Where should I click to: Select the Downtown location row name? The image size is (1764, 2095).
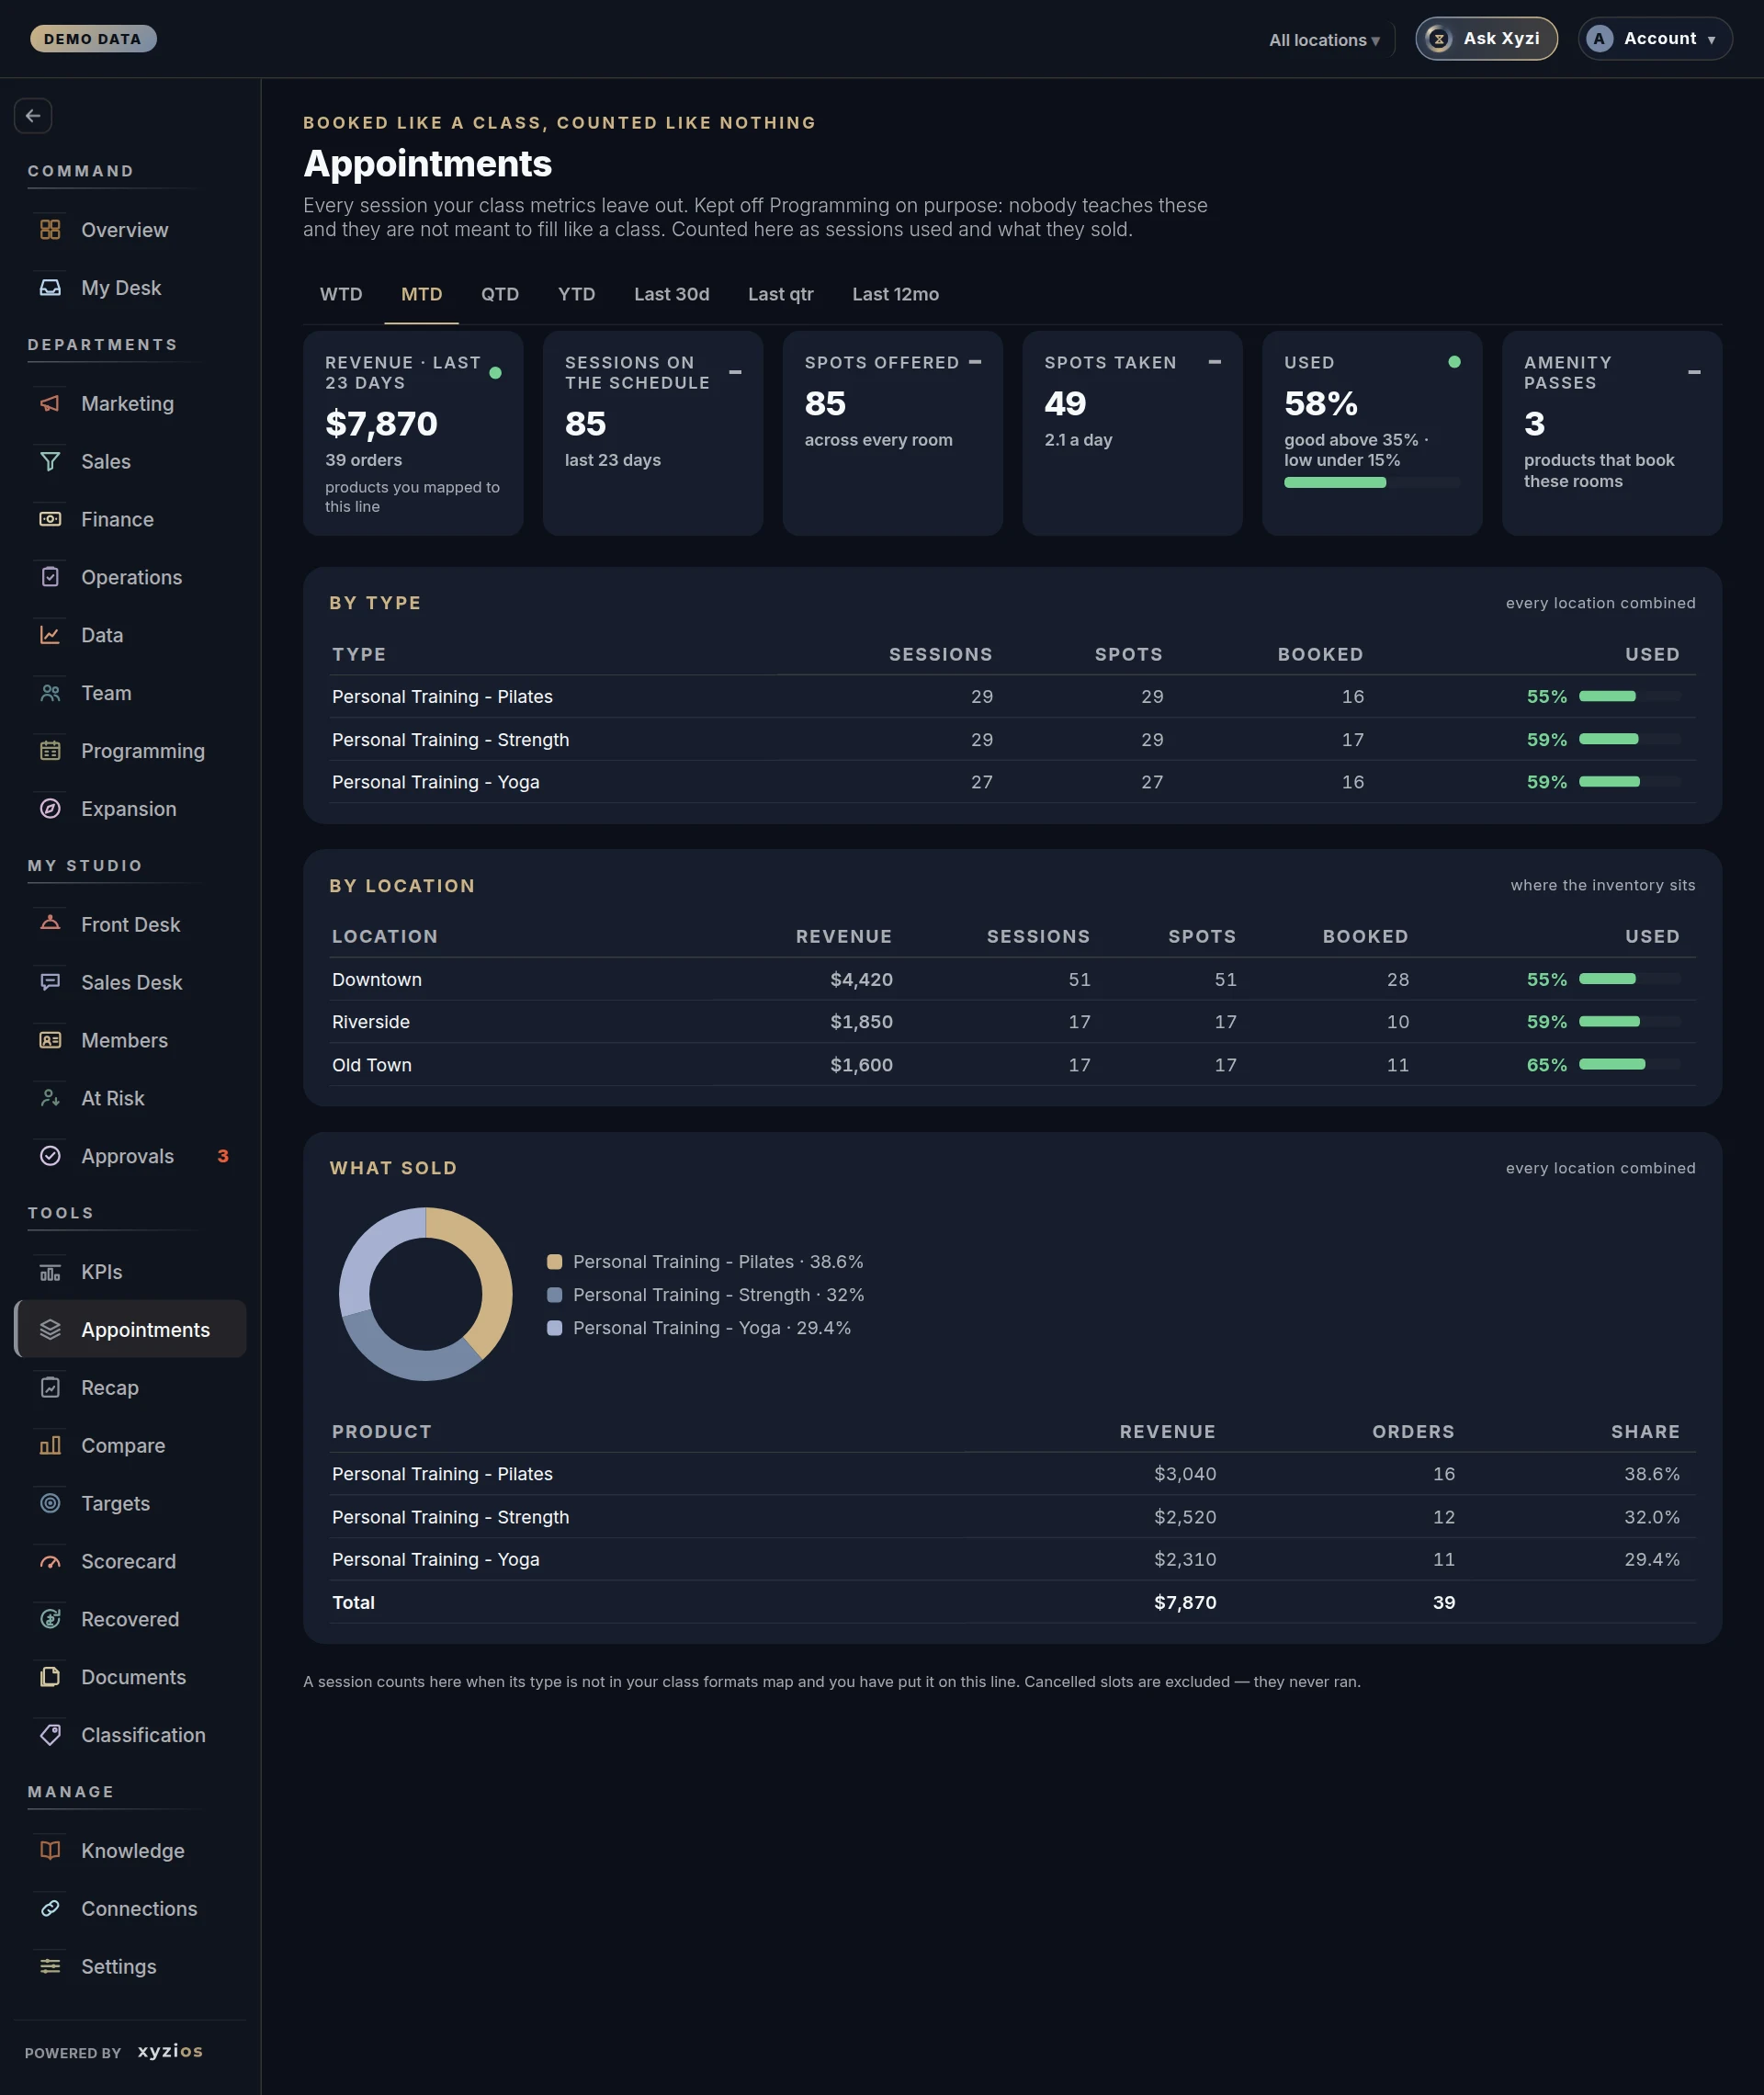377,980
